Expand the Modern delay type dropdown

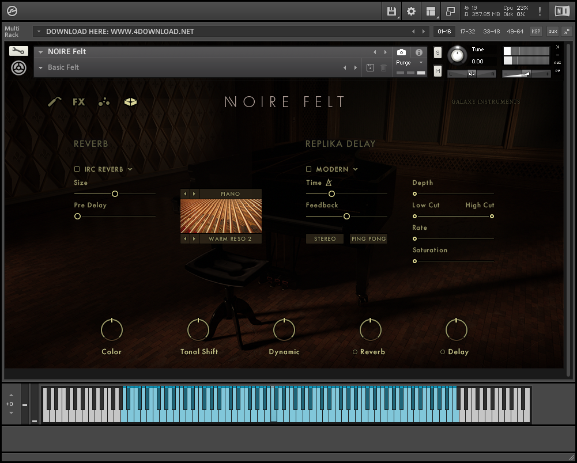tap(355, 169)
